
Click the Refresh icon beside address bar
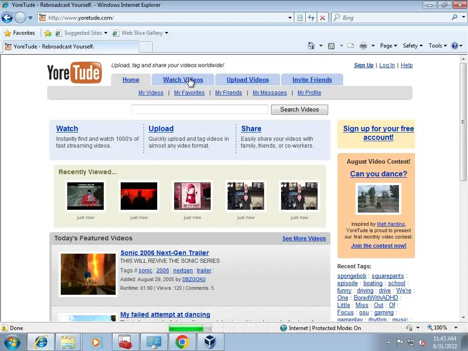point(311,18)
